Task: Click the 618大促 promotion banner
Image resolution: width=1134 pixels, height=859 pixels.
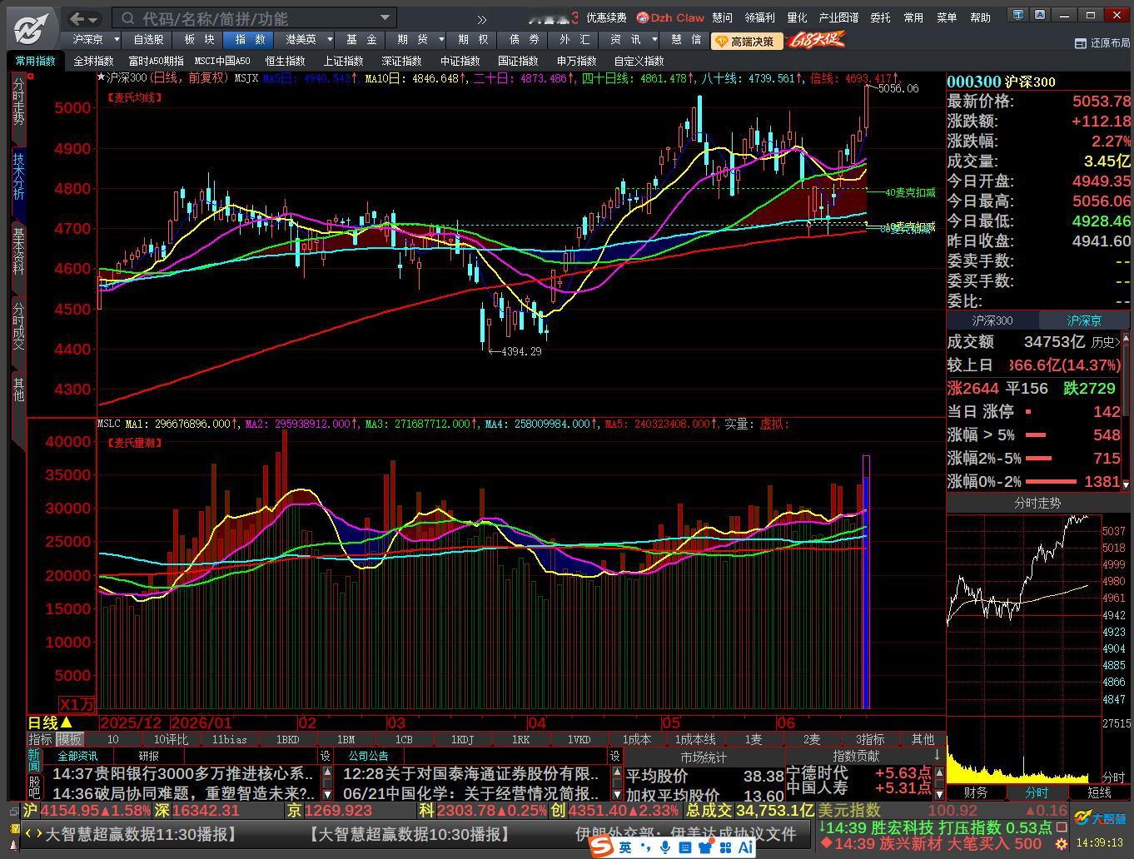Action: [x=815, y=39]
